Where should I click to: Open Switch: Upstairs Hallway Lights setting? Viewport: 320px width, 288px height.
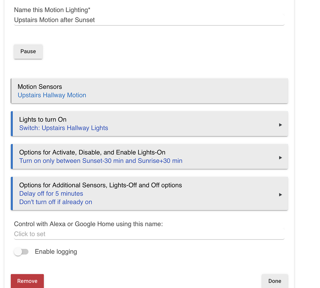click(64, 128)
